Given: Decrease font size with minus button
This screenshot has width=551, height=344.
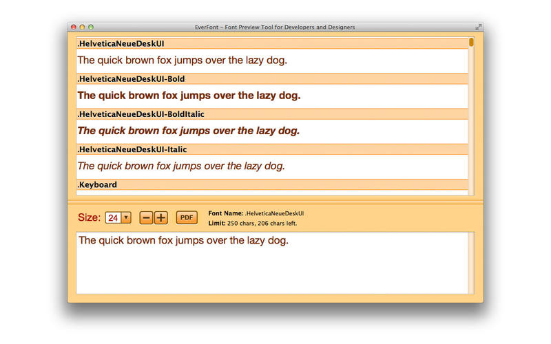Looking at the screenshot, I should click(x=146, y=218).
